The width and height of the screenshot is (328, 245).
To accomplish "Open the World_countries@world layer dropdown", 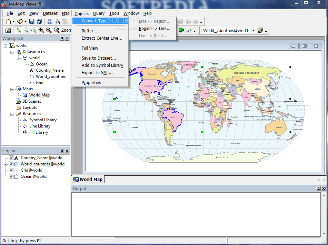I will click(253, 31).
